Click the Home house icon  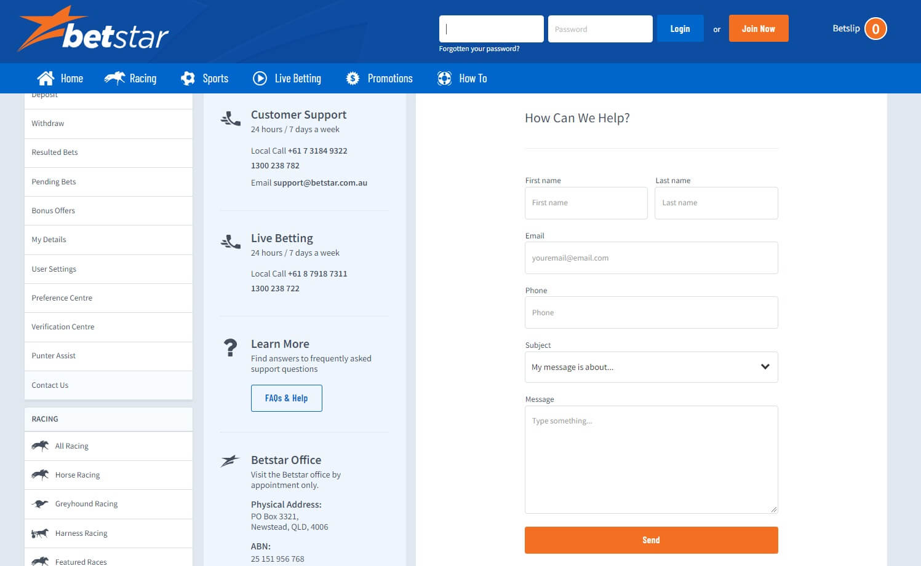[x=46, y=78]
